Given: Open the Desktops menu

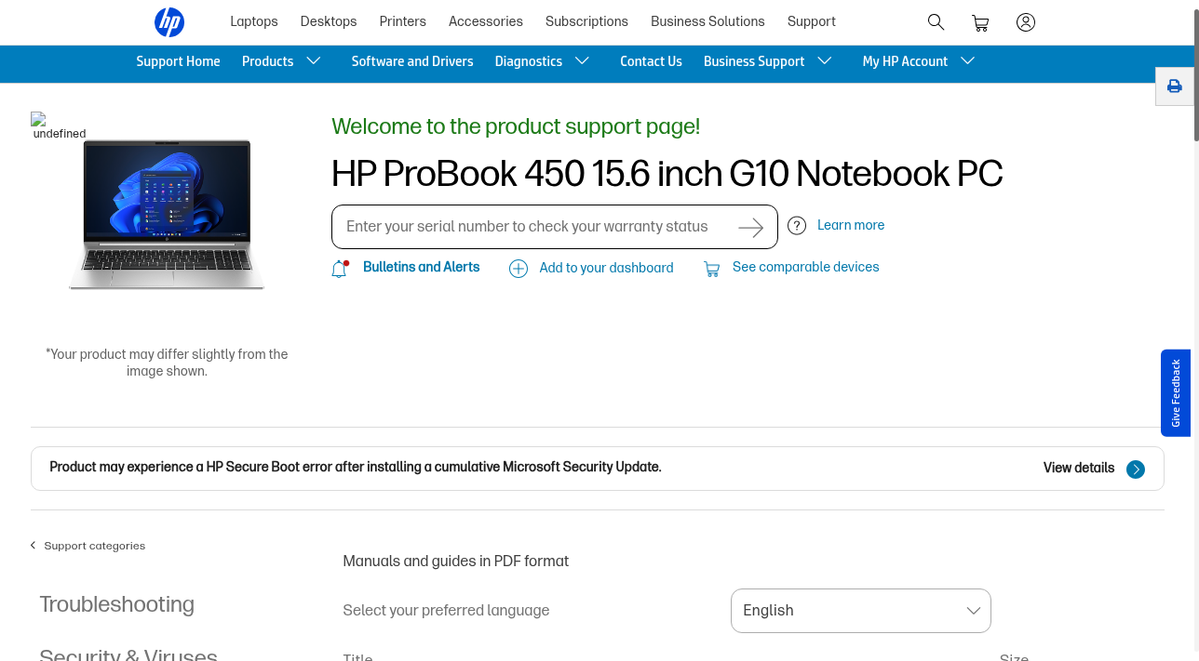Looking at the screenshot, I should tap(329, 21).
